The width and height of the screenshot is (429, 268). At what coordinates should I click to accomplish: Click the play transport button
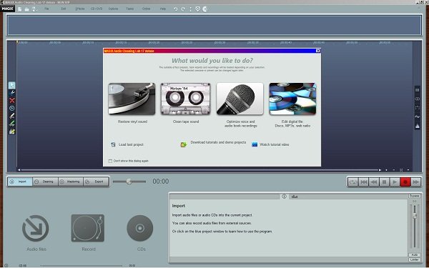(x=395, y=182)
